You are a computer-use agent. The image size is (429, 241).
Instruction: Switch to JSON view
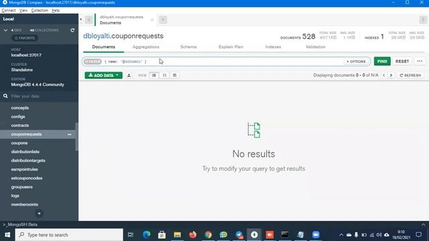tap(164, 76)
